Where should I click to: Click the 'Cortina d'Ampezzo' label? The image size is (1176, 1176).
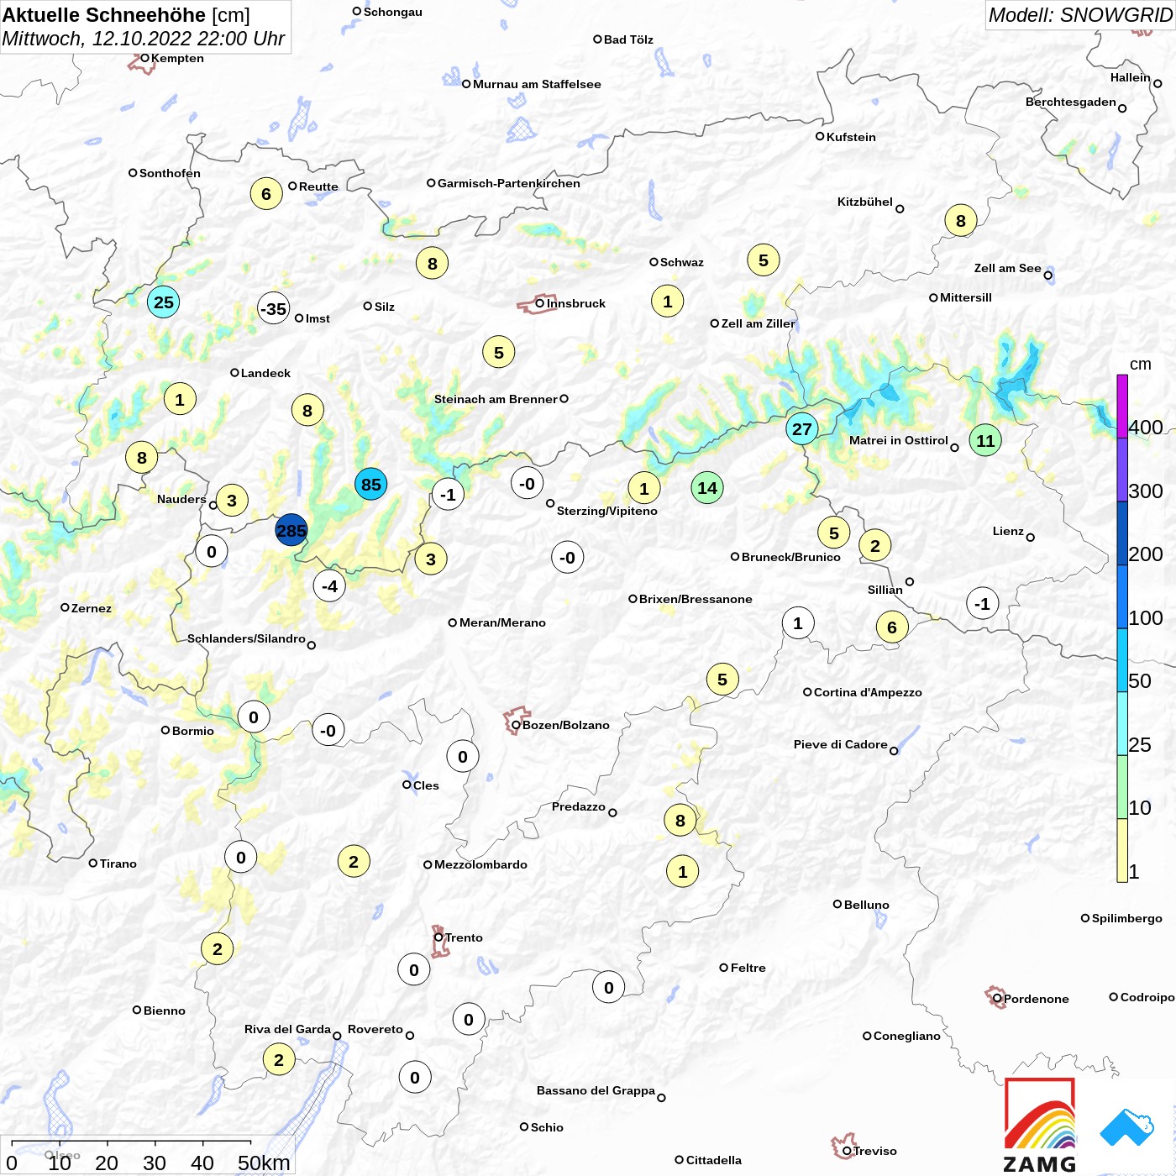868,692
